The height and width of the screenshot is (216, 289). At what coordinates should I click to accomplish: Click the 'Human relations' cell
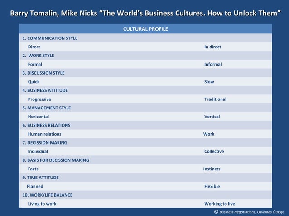(x=44, y=134)
